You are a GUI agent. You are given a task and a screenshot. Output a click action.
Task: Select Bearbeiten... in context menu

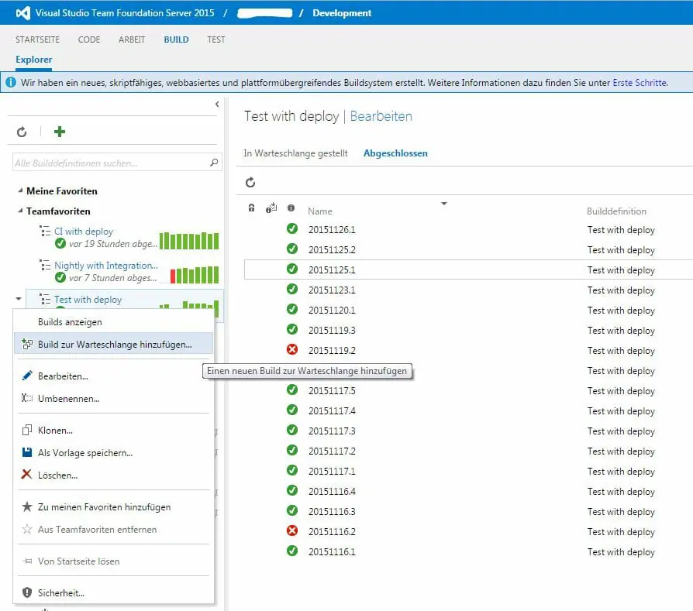pyautogui.click(x=114, y=376)
